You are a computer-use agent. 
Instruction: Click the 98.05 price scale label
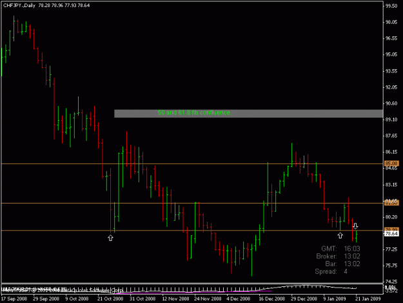coord(391,22)
